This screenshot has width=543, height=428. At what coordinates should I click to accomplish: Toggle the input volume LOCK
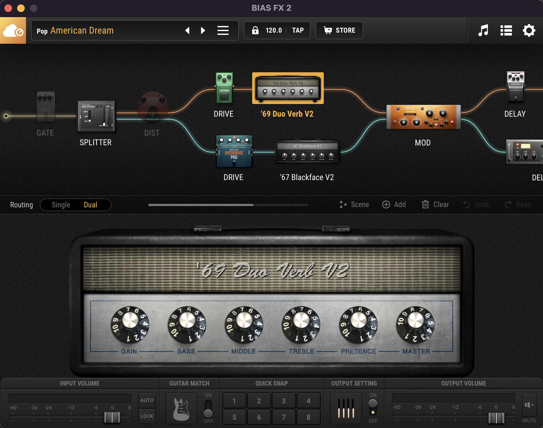pos(147,416)
